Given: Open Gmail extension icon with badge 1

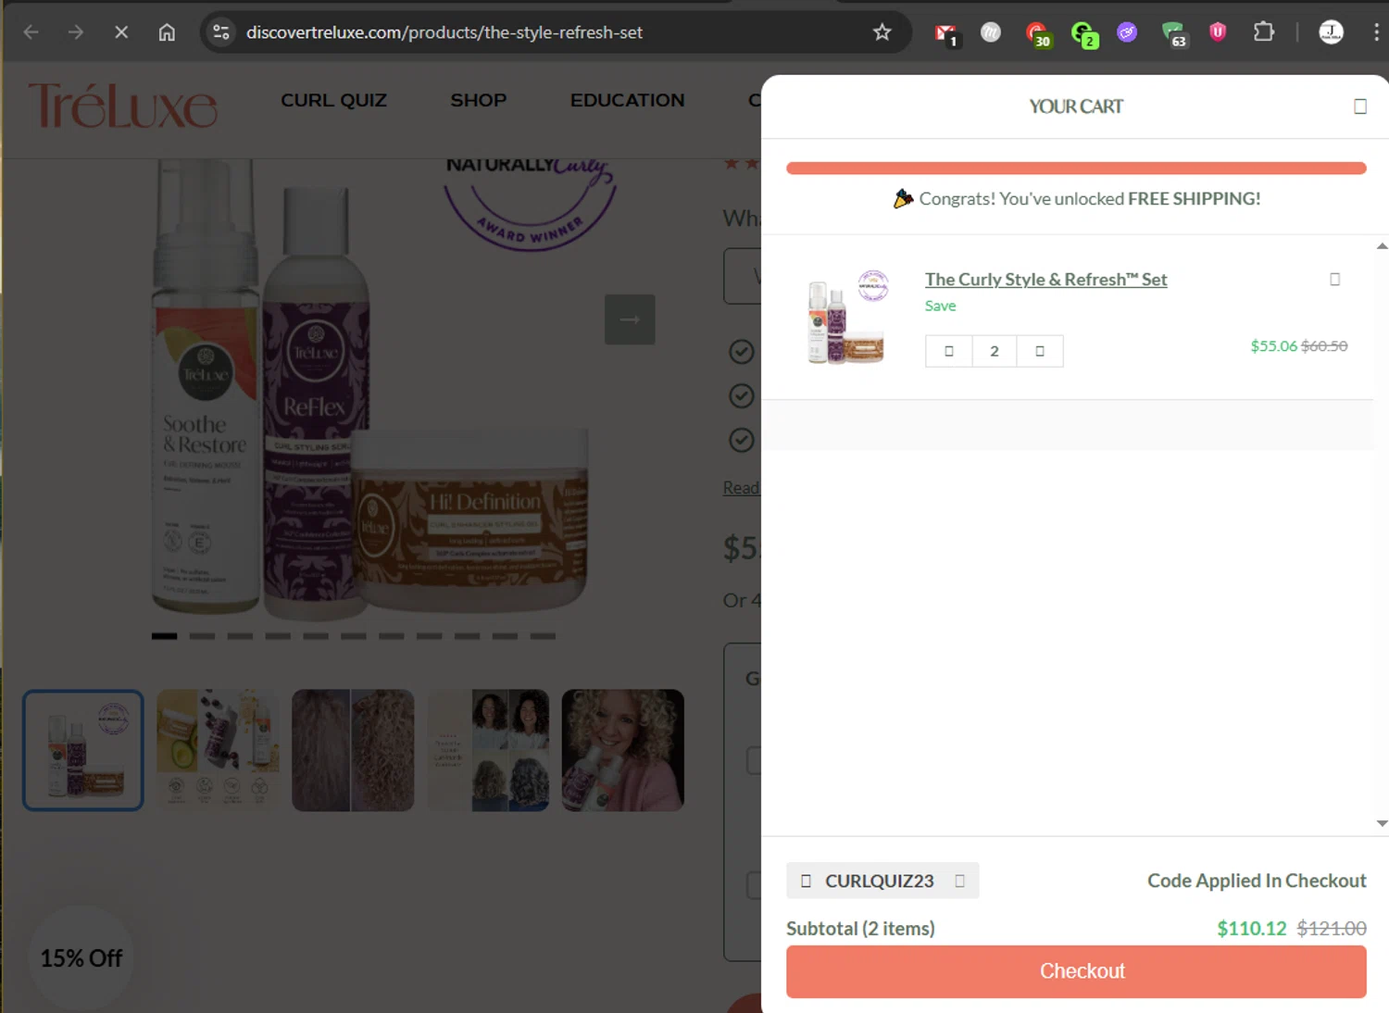Looking at the screenshot, I should tap(945, 34).
